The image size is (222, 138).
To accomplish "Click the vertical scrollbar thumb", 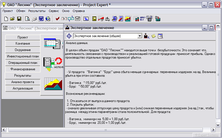I will click(218, 74).
